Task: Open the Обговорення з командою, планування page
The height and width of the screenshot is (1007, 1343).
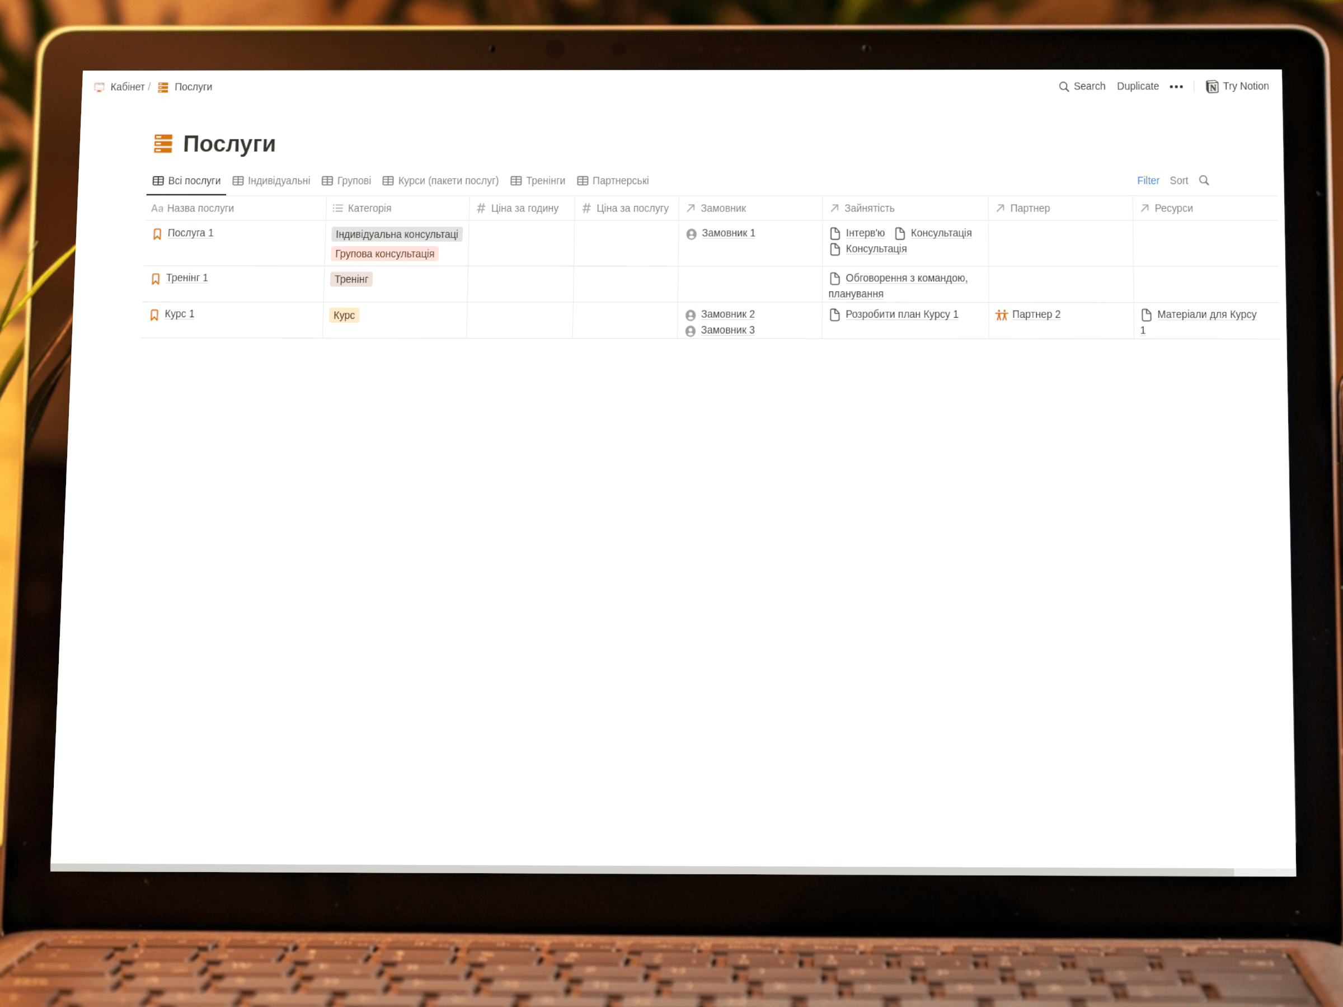Action: click(898, 286)
